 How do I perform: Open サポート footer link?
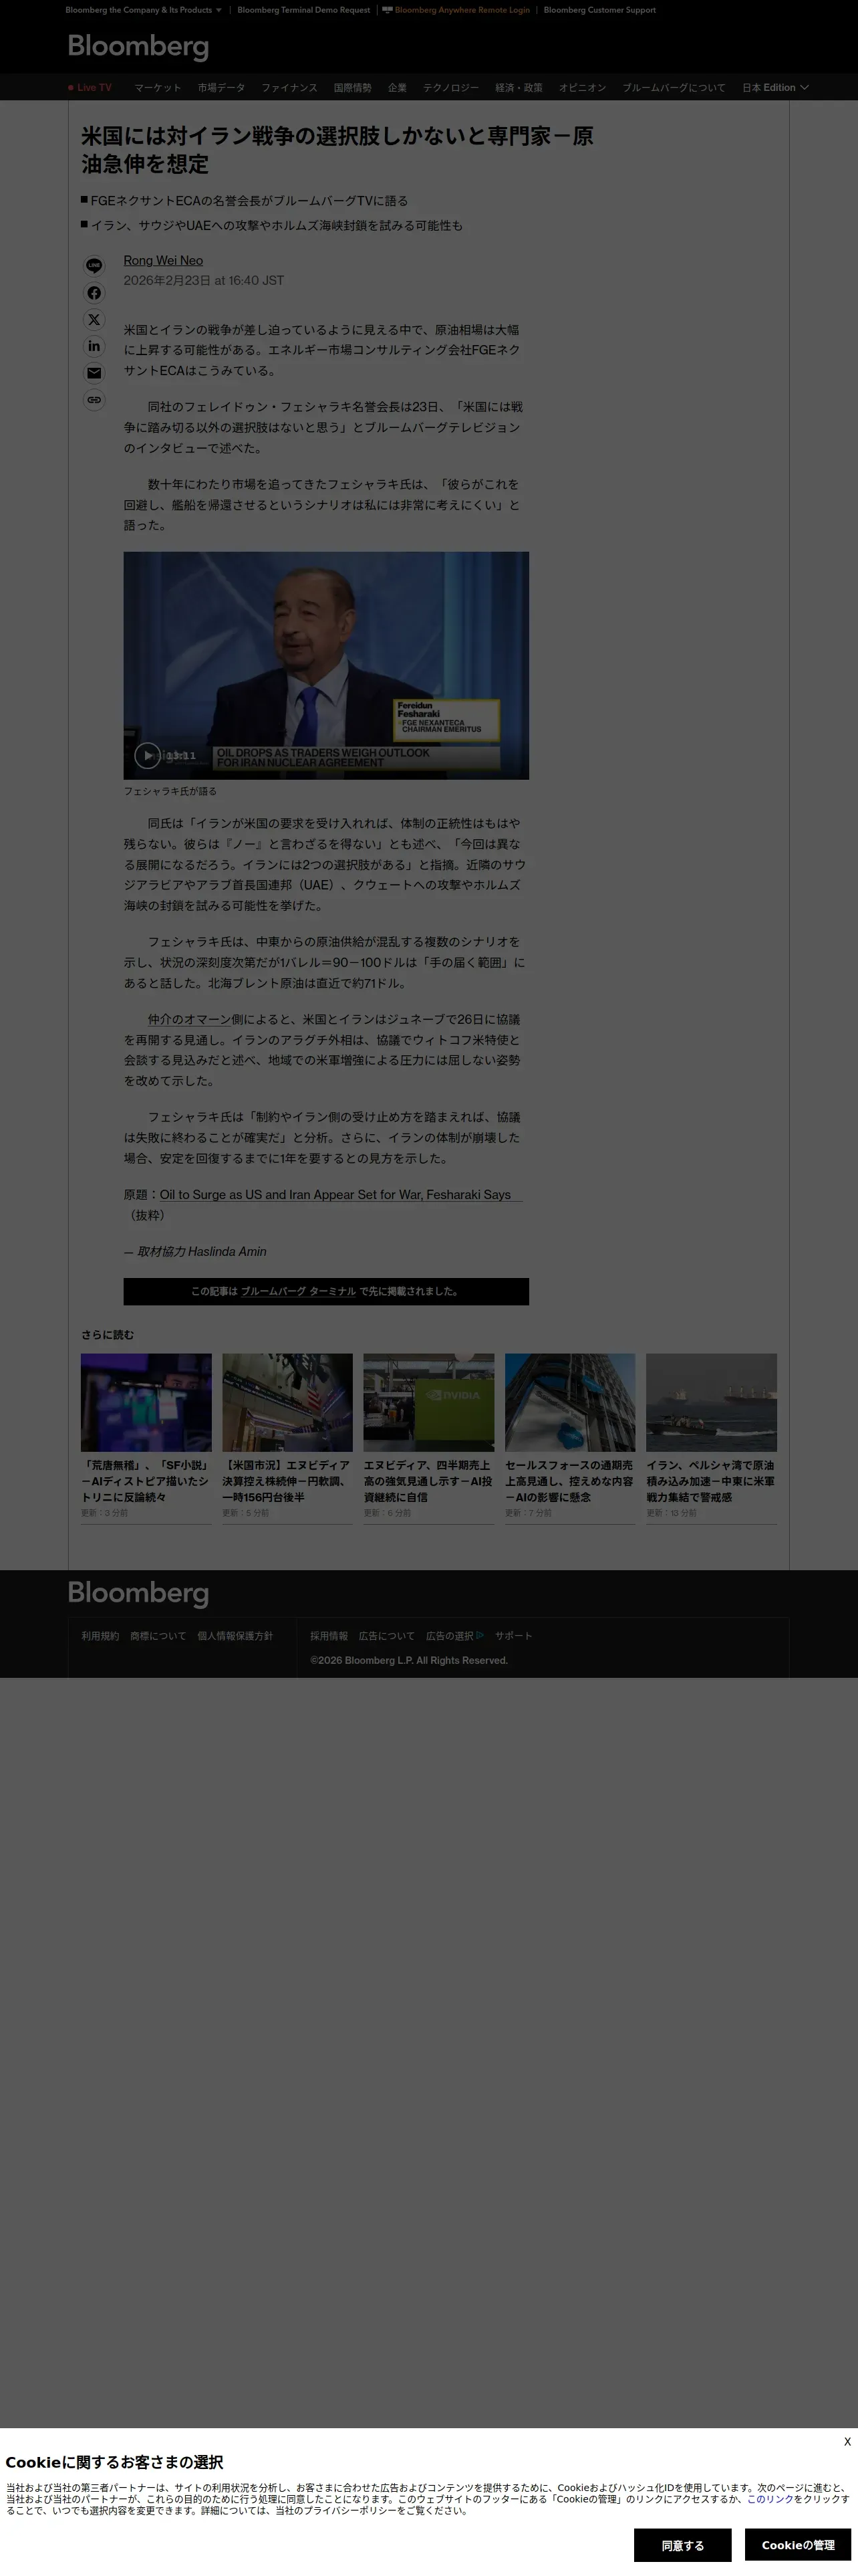point(513,1636)
